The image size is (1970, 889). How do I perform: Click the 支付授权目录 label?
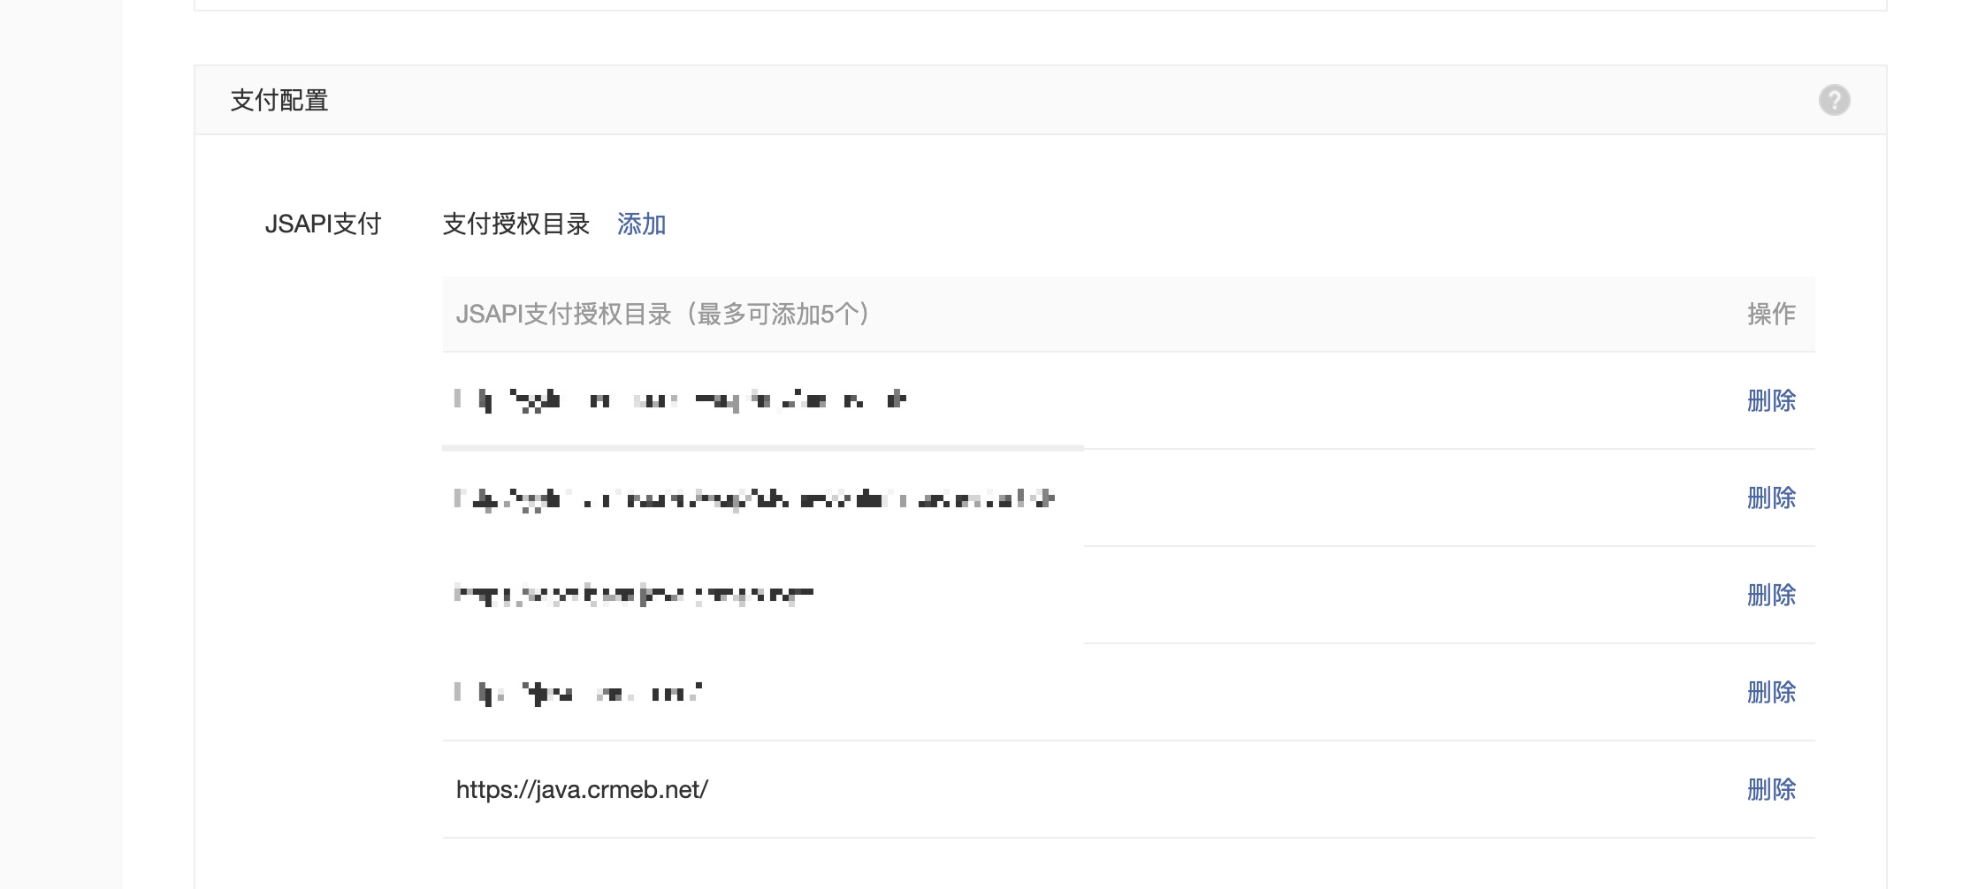tap(516, 224)
